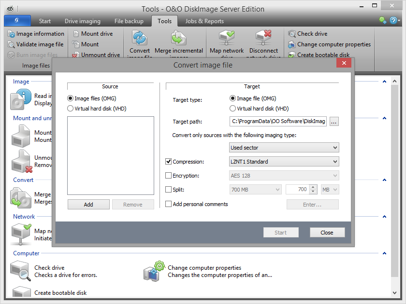Collapse the Network section chevron

coord(385,217)
